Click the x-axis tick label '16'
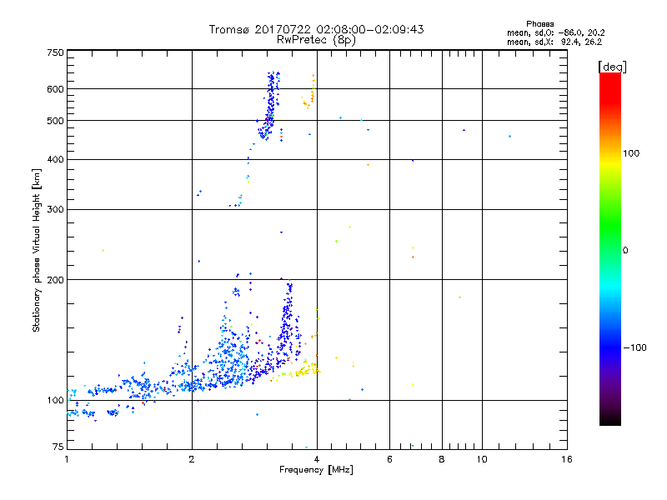 567,459
